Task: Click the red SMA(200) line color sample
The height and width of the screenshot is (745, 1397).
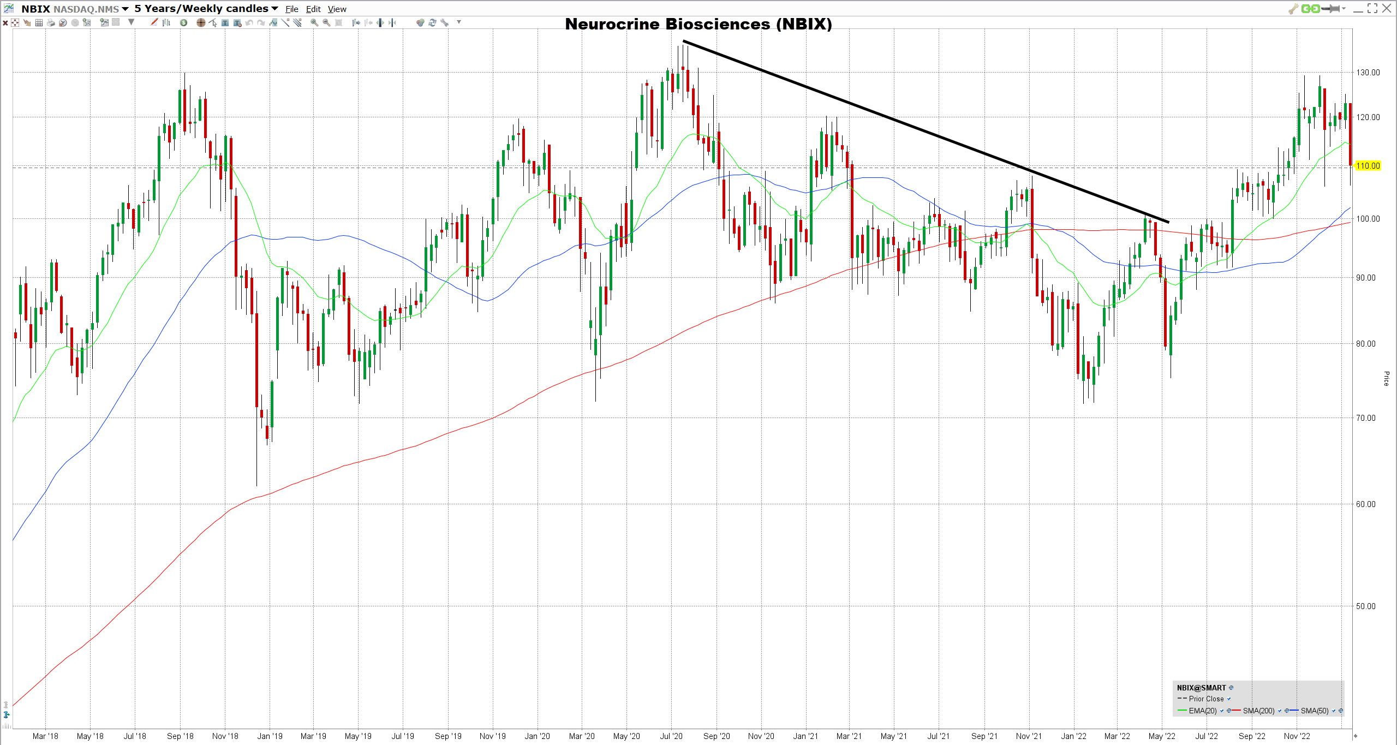Action: point(1237,710)
